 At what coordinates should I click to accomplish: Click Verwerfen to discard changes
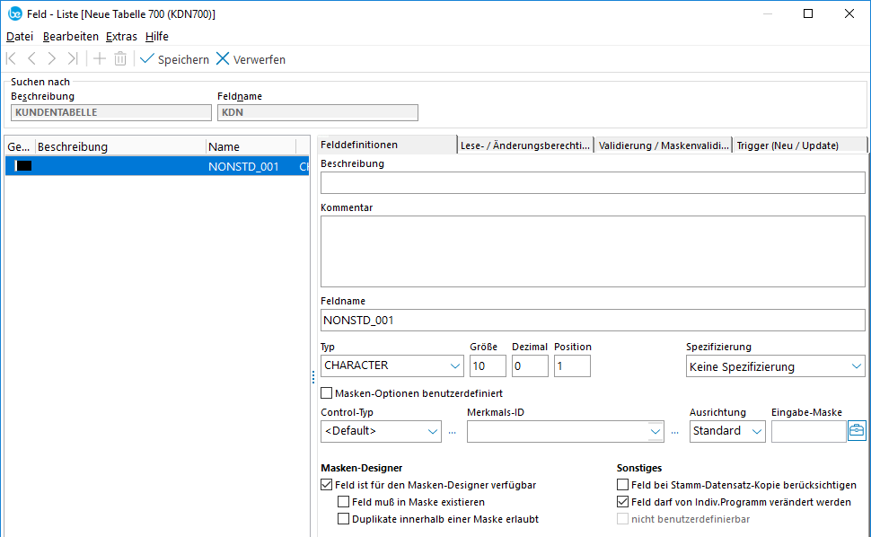coord(251,59)
